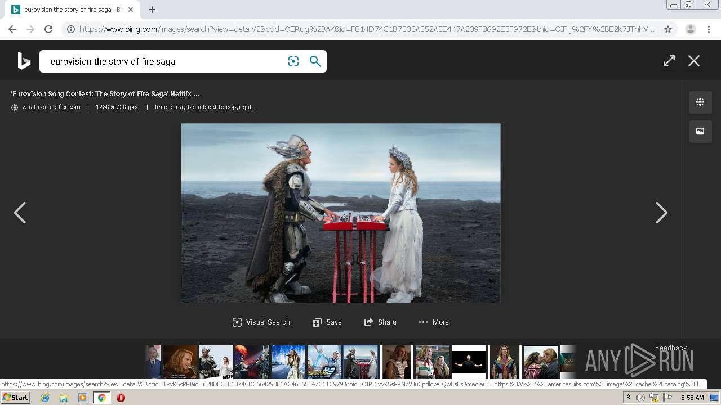This screenshot has width=721, height=405.
Task: Open Windows Media Player from taskbar
Action: point(83,398)
